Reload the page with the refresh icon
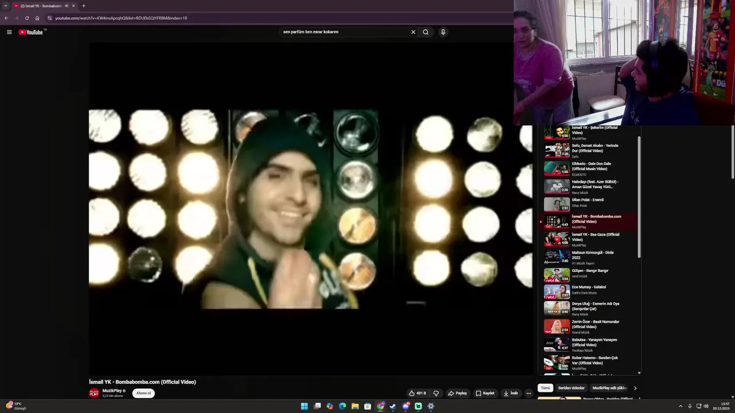This screenshot has height=413, width=735. coord(26,18)
